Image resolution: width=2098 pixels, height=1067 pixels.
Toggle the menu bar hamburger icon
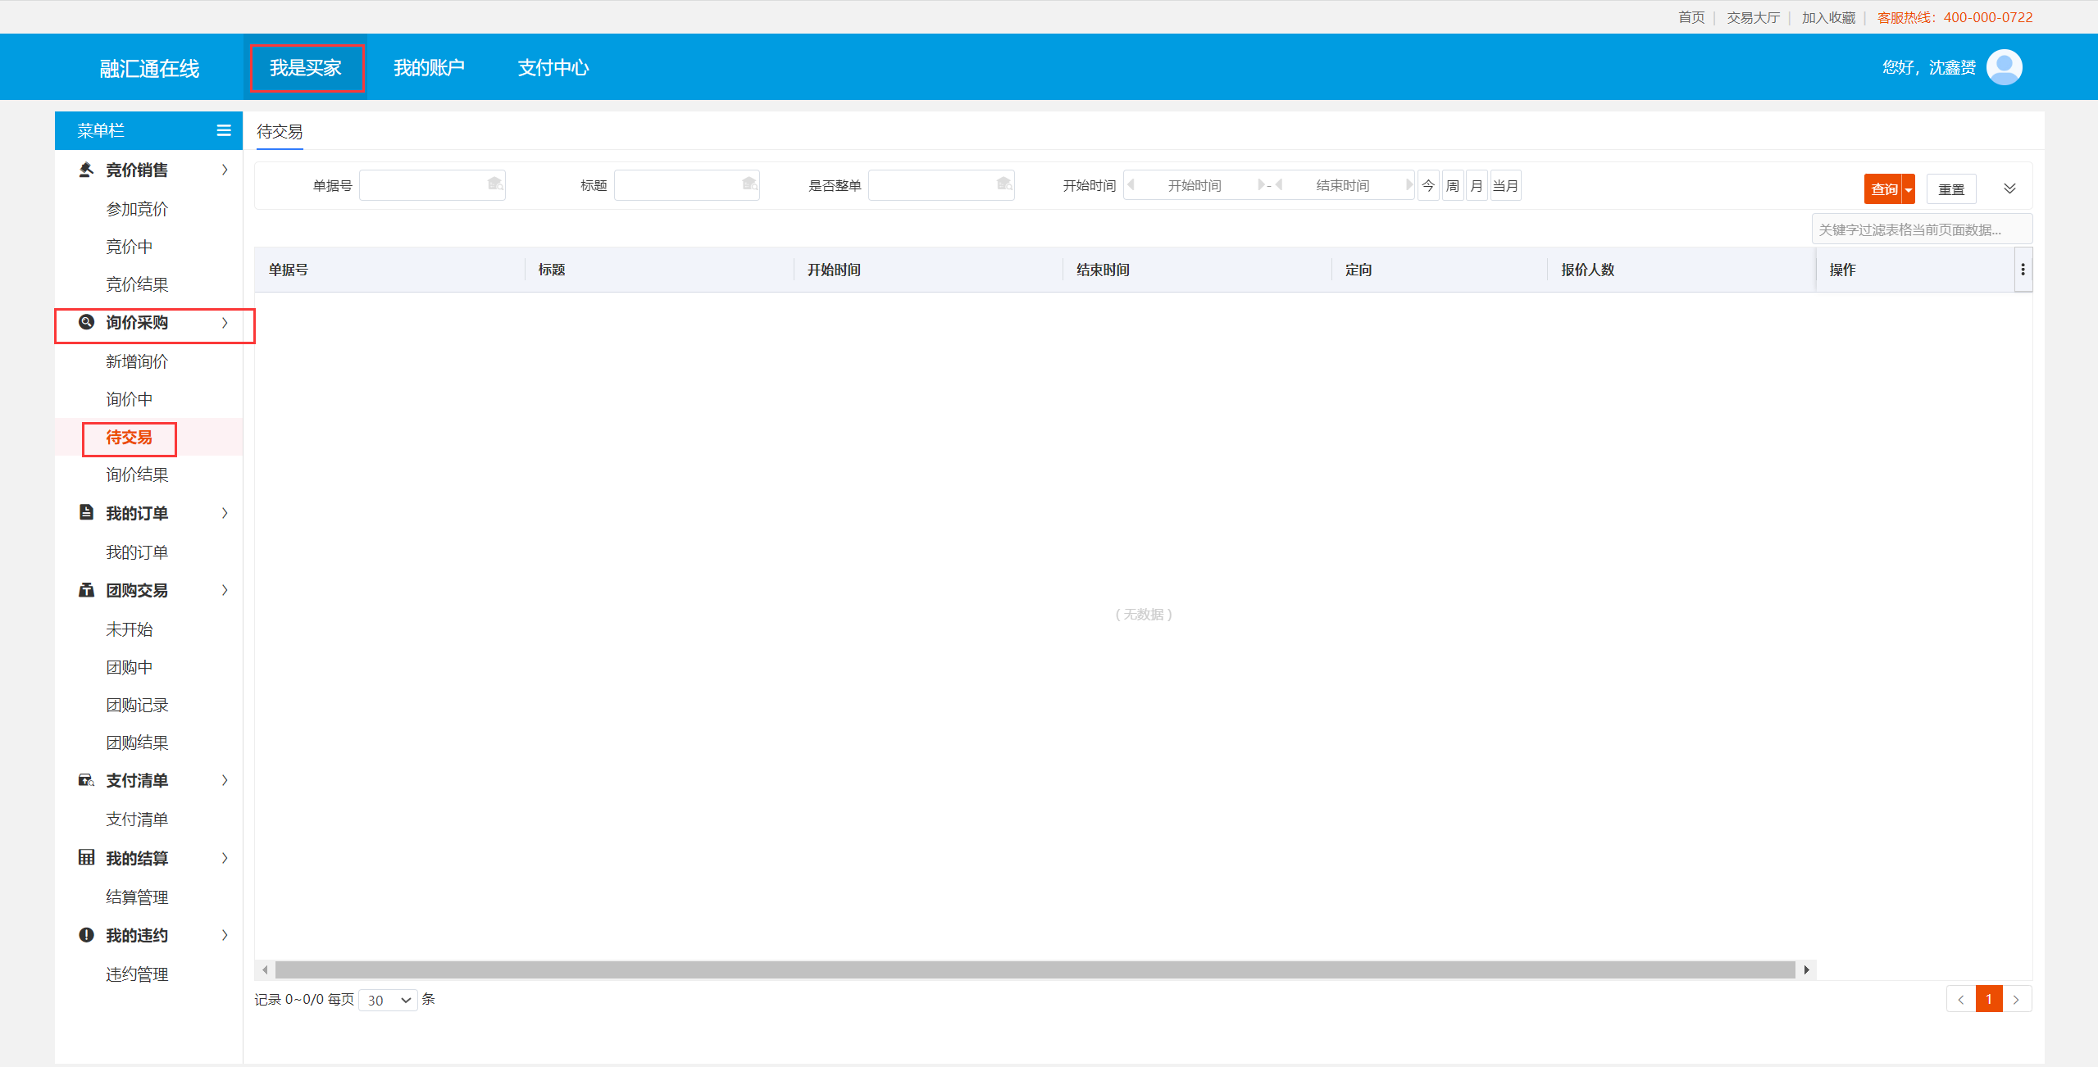coord(224,130)
